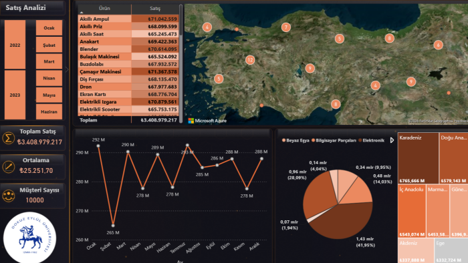Select the 2023 year slicer button

click(x=15, y=95)
